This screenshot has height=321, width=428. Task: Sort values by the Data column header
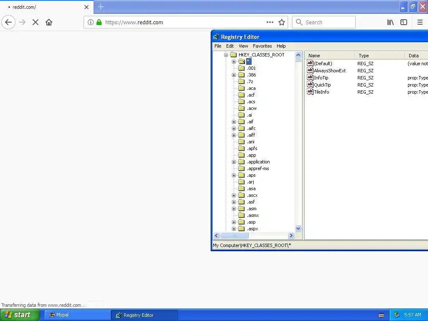[417, 56]
